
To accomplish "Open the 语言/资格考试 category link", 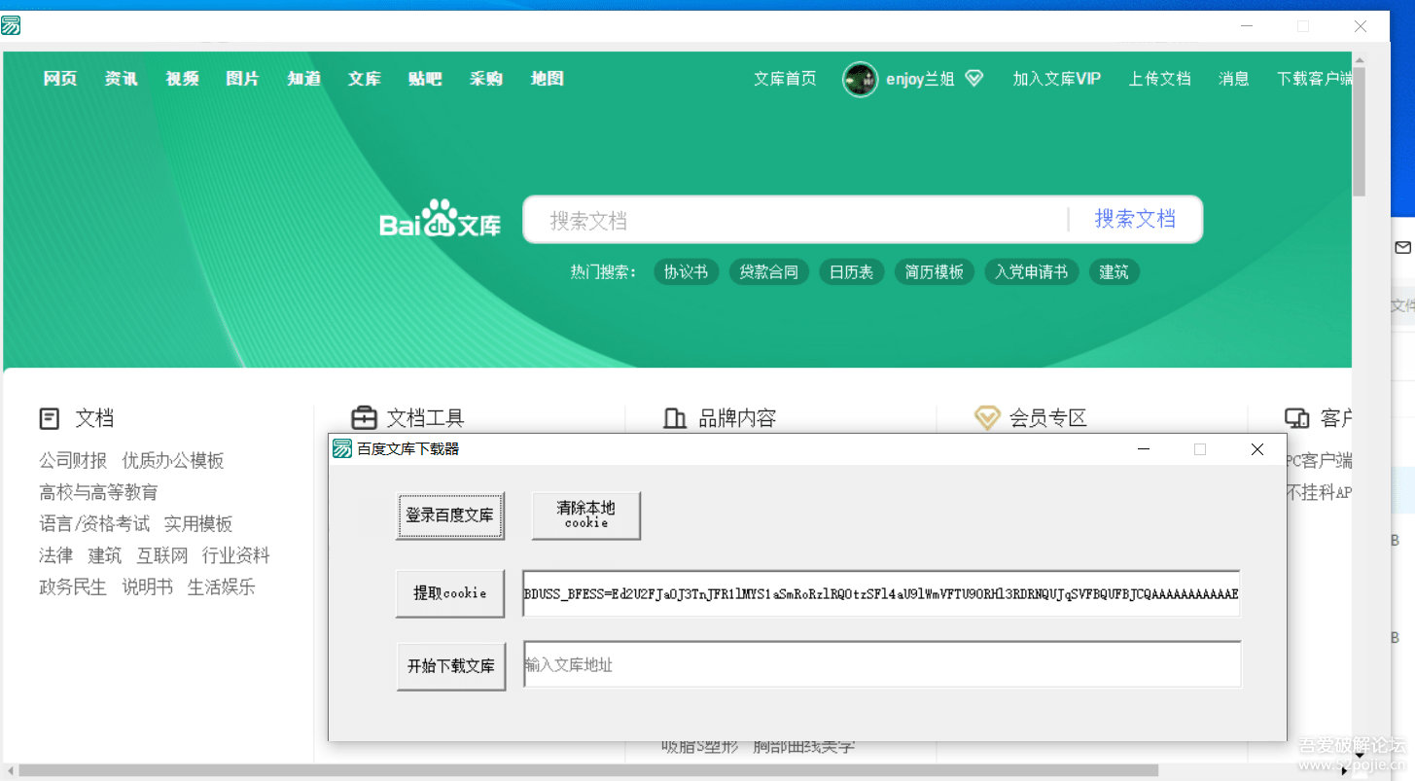I will 94,524.
